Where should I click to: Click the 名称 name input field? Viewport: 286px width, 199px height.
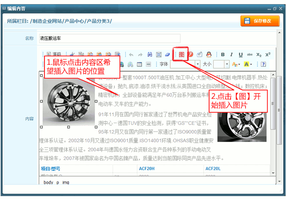(x=109, y=38)
